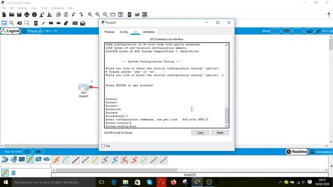Open the Config tab of Router5
Screen dimensions: 333x187
point(124,32)
